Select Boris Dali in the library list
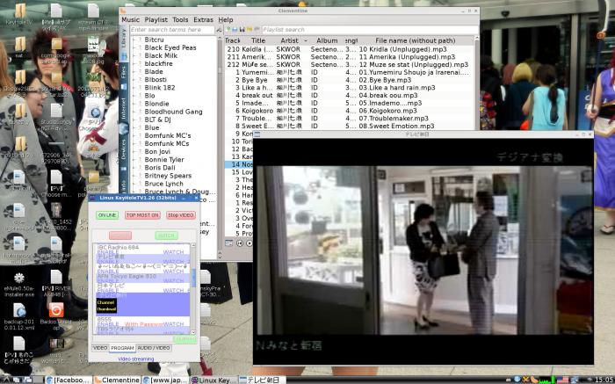This screenshot has height=384, width=615. point(160,168)
